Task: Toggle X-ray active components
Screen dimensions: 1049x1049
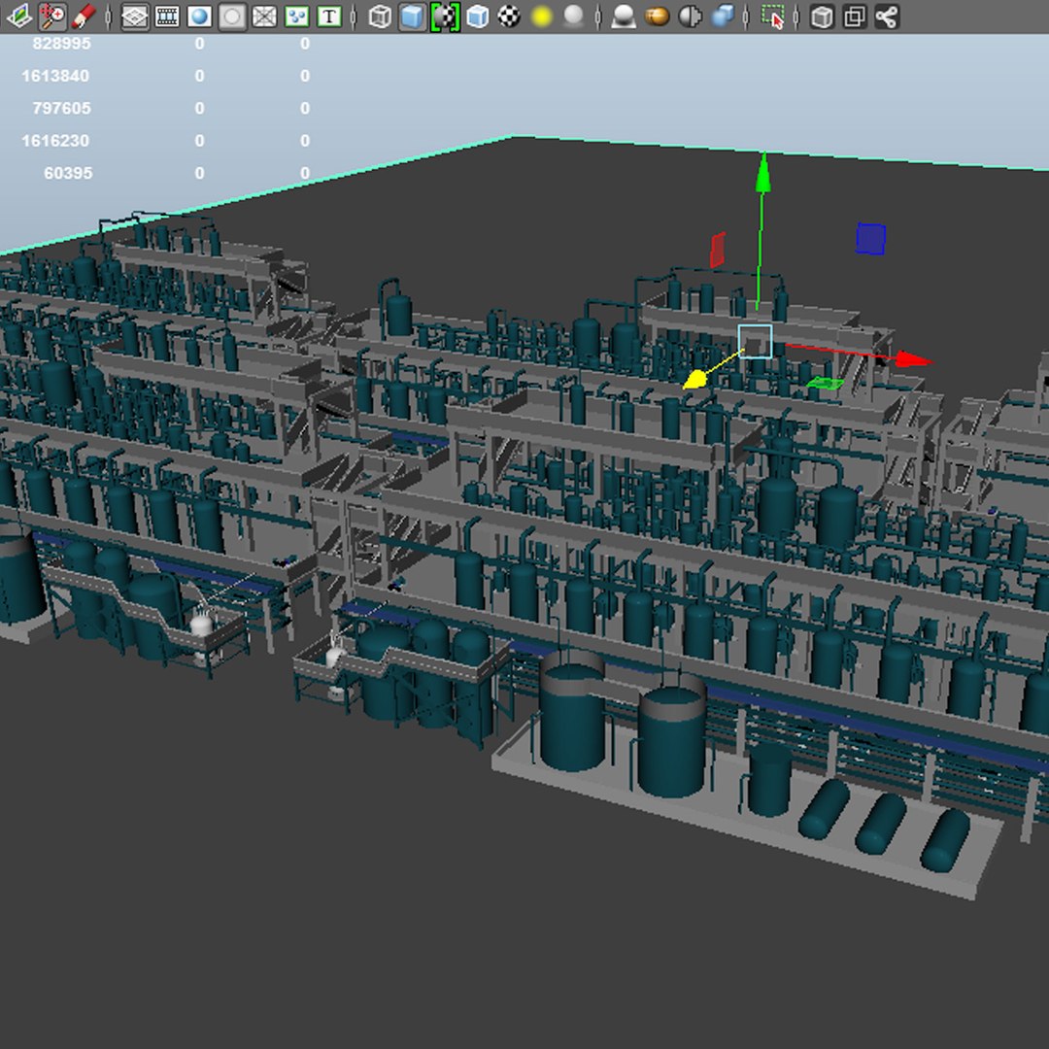Action: pyautogui.click(x=855, y=17)
